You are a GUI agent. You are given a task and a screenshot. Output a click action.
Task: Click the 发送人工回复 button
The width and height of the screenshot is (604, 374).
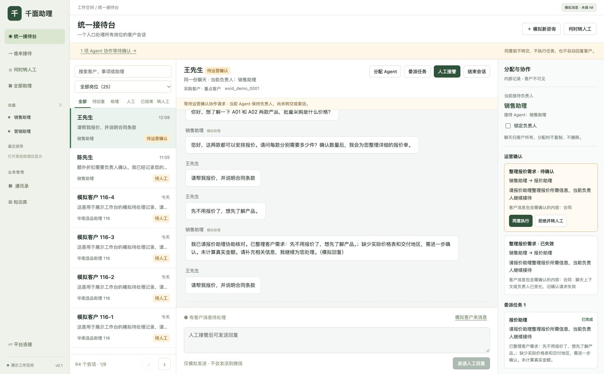pos(471,363)
